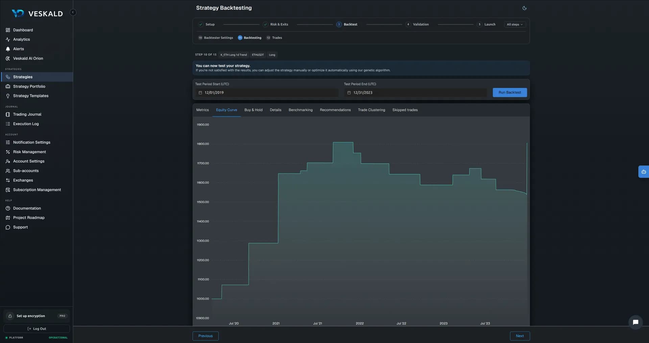This screenshot has width=649, height=343.
Task: Click the Previous button
Action: tap(206, 336)
